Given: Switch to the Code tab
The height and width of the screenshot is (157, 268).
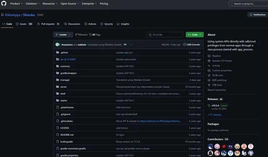Looking at the screenshot, I should pyautogui.click(x=7, y=24).
